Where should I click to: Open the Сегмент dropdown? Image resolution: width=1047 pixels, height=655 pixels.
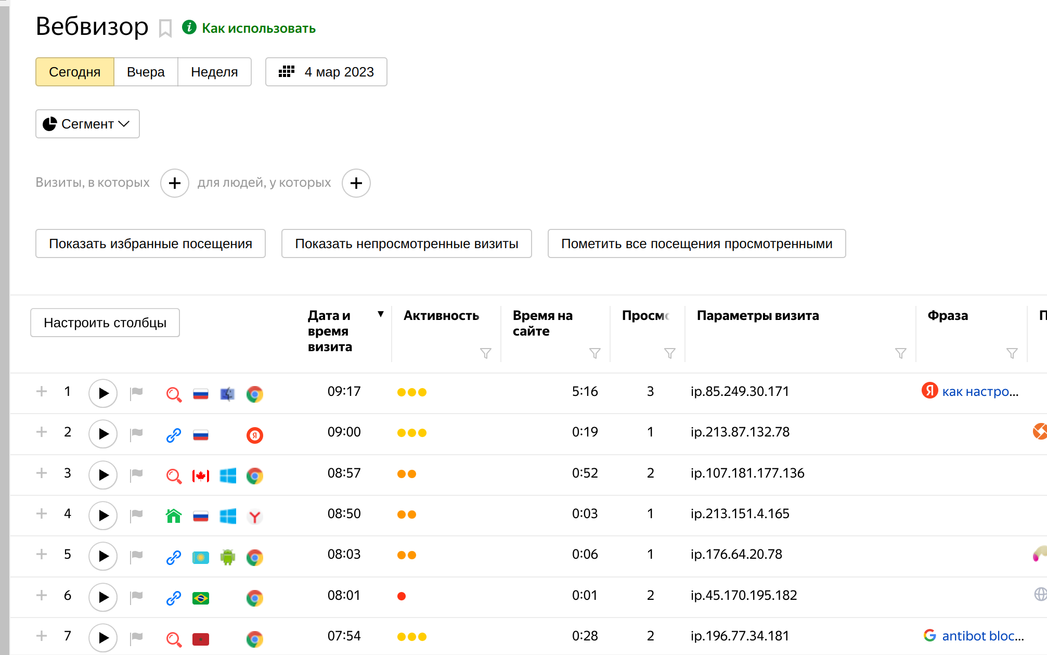[87, 124]
